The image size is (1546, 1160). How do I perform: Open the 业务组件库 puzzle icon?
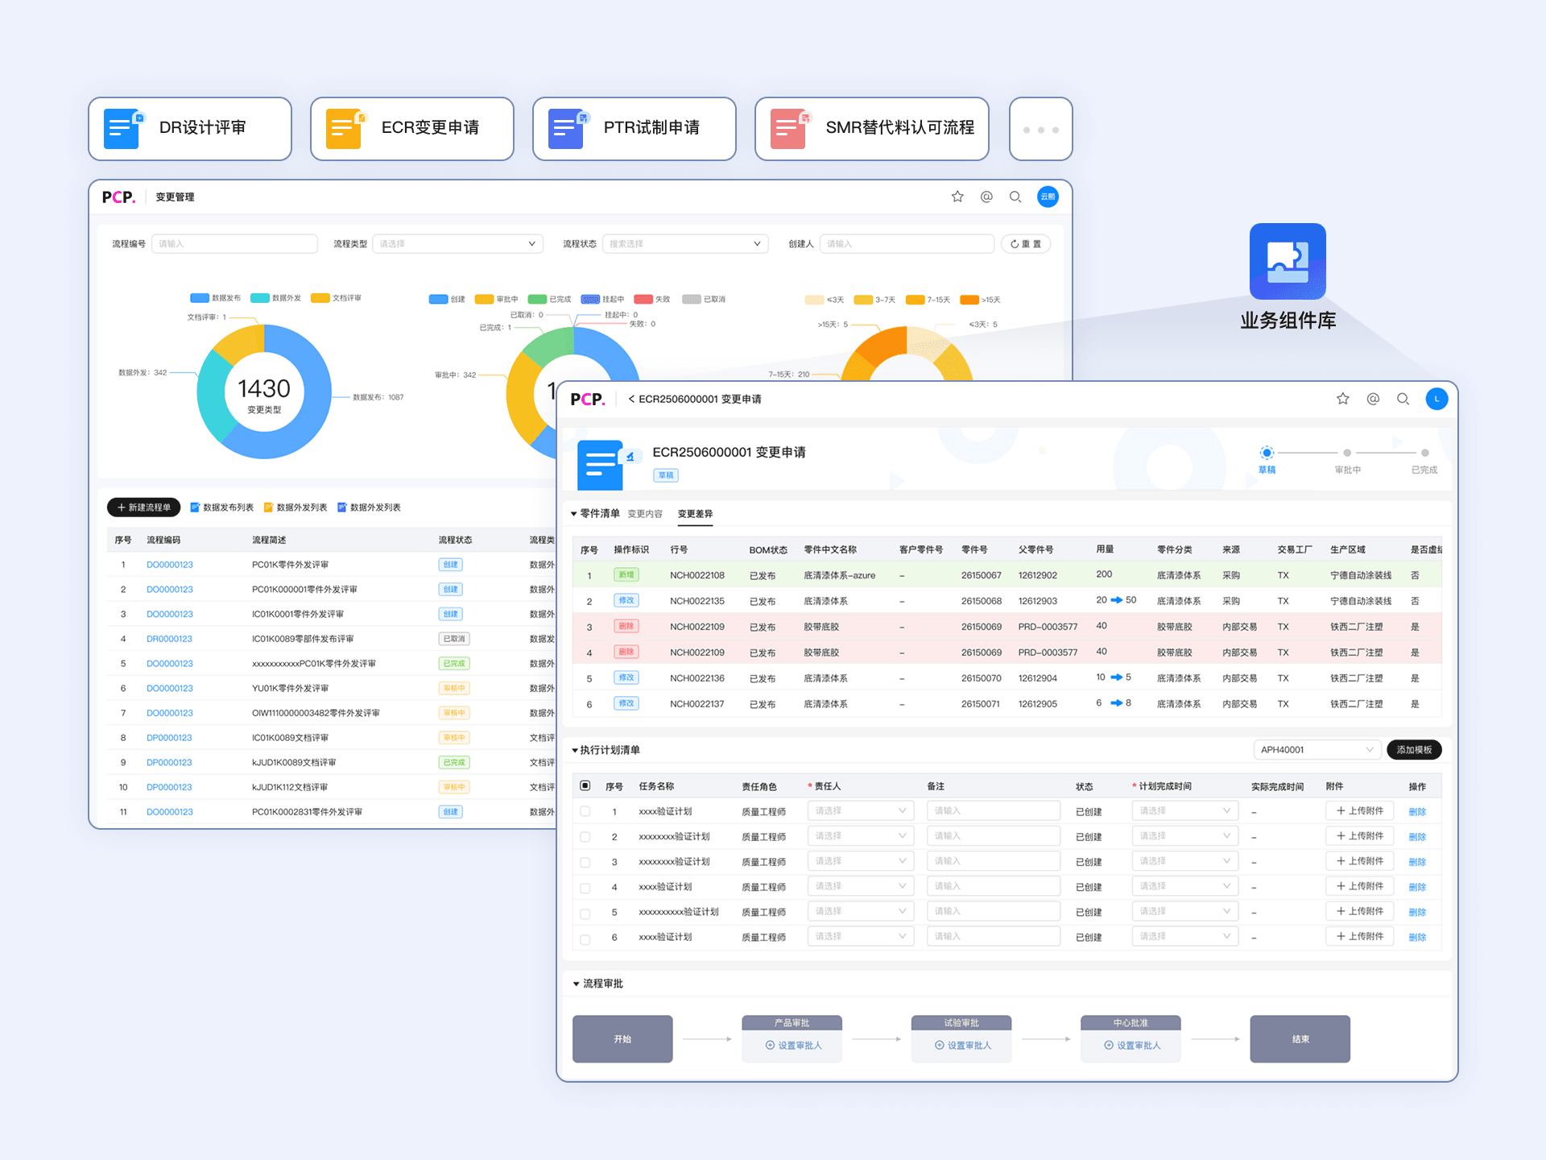tap(1287, 261)
